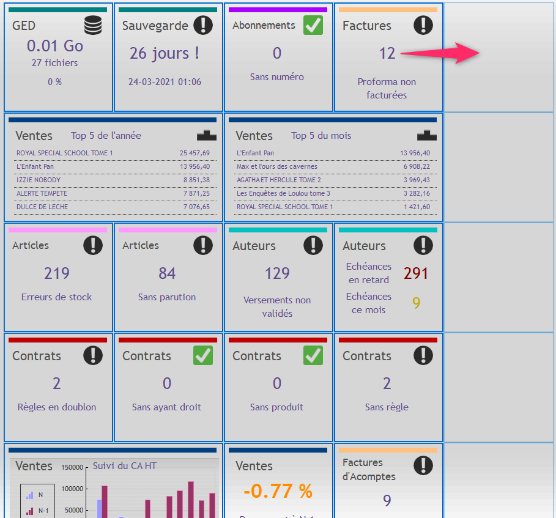The height and width of the screenshot is (518, 556).
Task: Click the N-1 legend entry in sales chart
Action: point(37,511)
